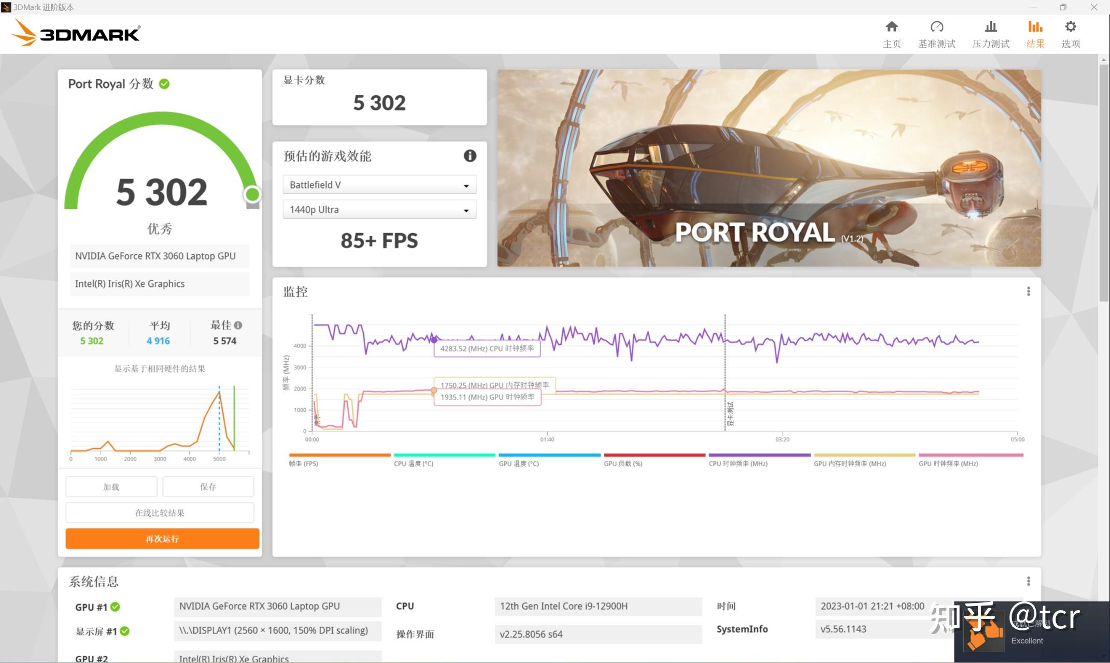Screen dimensions: 1110x663
Task: Open the Battlefield V game dropdown
Action: tap(379, 185)
